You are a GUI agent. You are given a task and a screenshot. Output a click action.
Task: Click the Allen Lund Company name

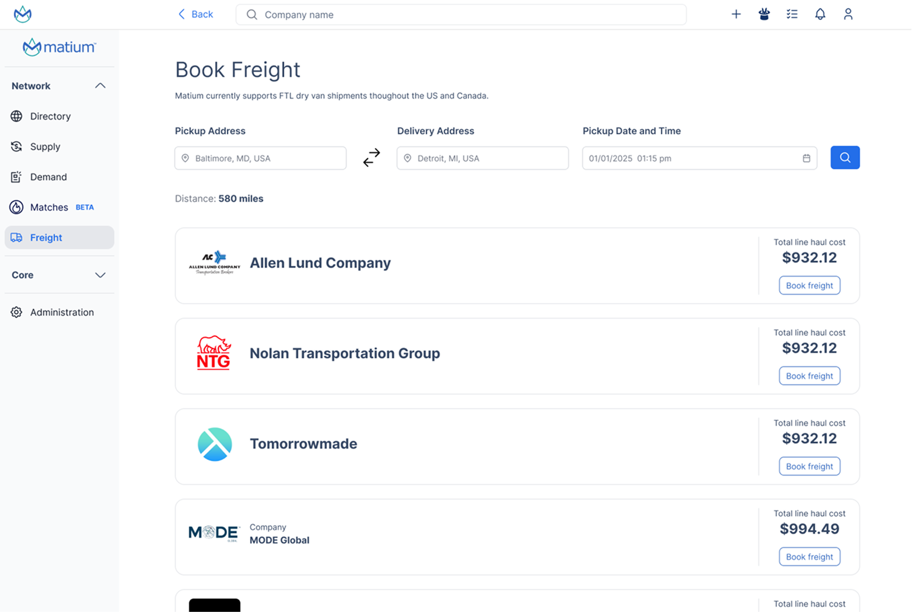pyautogui.click(x=320, y=263)
